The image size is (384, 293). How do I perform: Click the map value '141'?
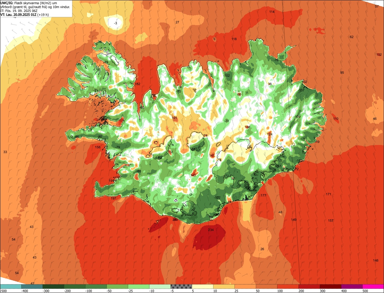tap(212, 155)
